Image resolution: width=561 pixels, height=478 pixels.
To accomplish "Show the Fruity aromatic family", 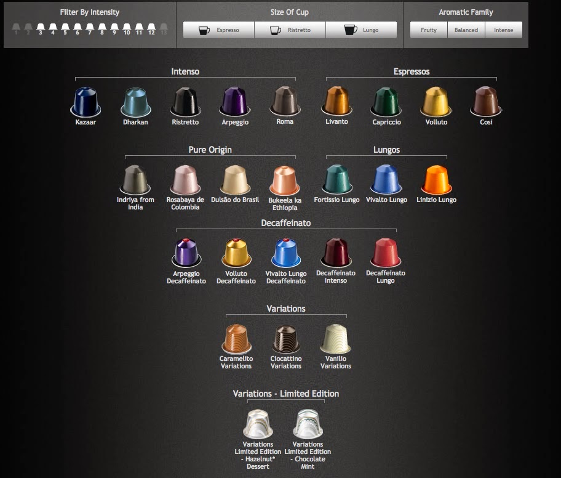I will (429, 30).
